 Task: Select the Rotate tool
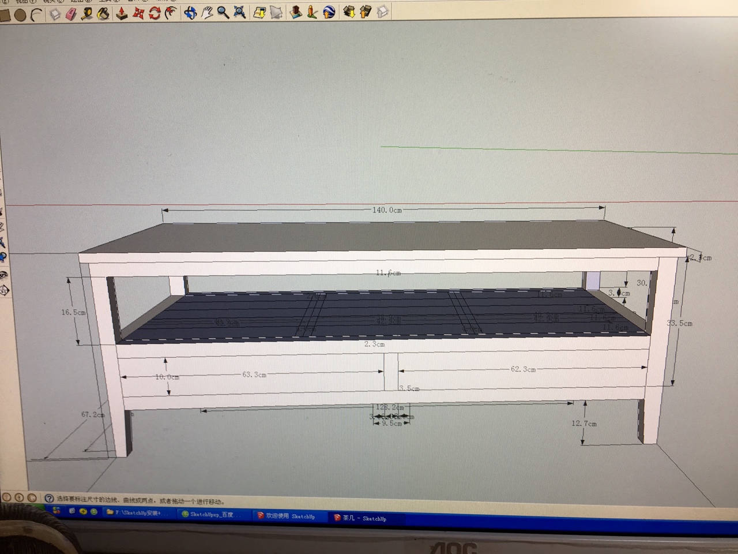coord(155,13)
